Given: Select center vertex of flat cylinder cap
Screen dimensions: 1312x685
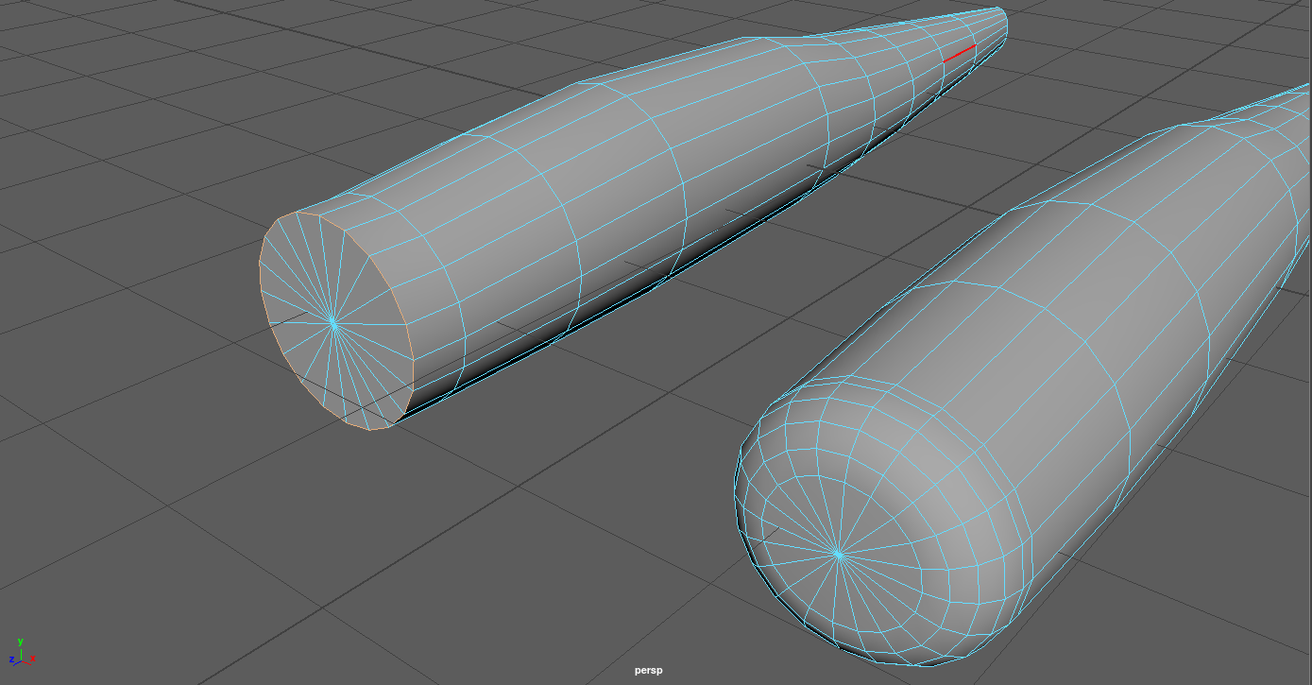Looking at the screenshot, I should pos(333,324).
